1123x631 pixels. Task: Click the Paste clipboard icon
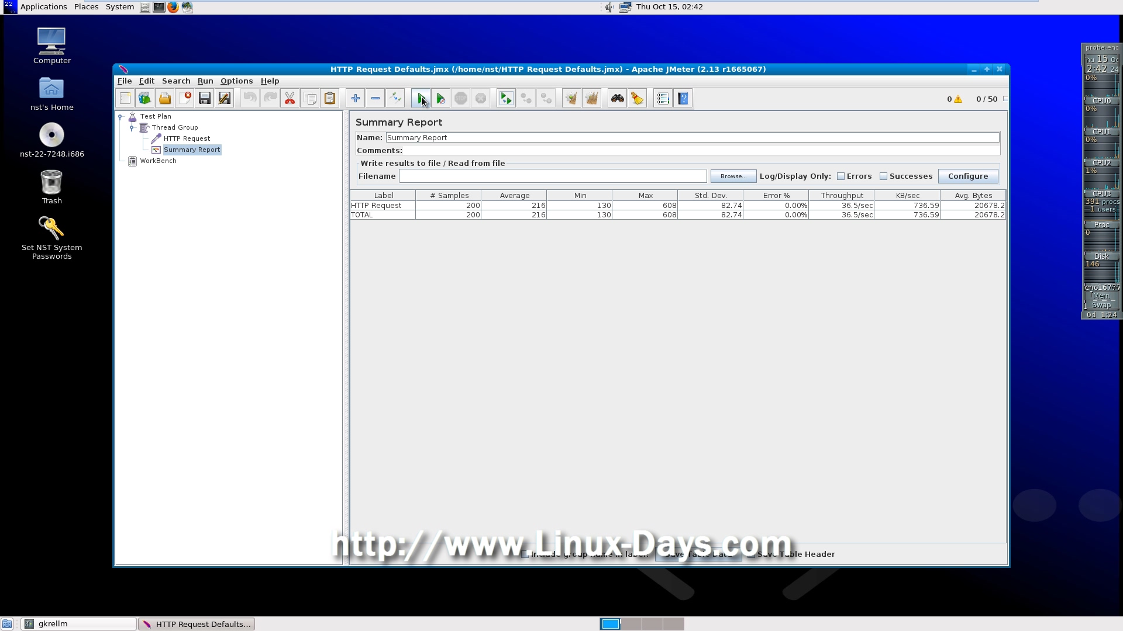coord(330,99)
